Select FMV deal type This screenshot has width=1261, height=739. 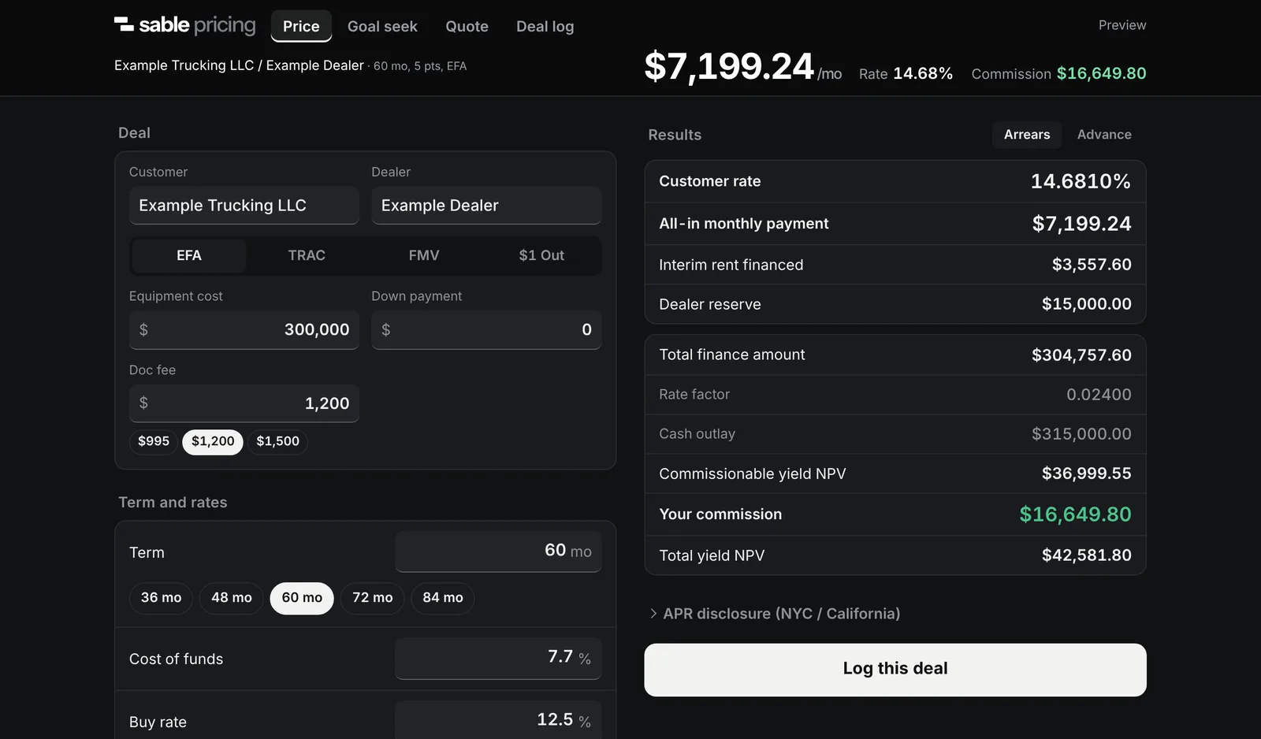424,255
